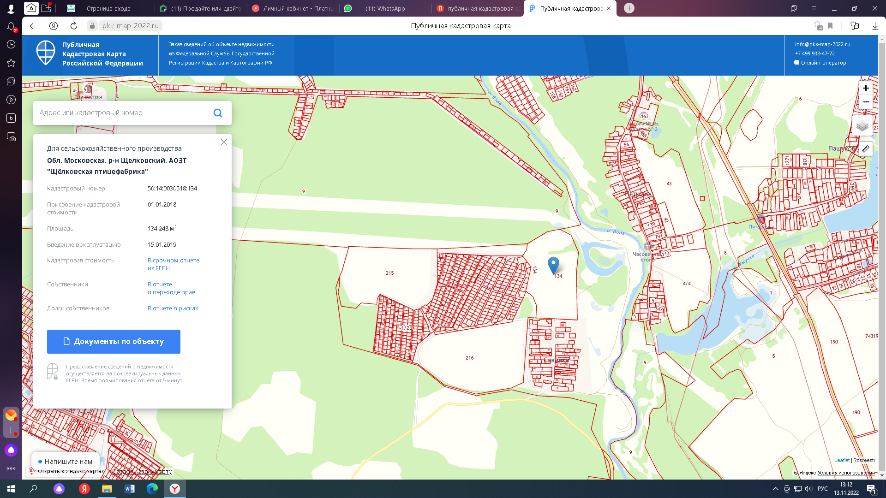
Task: Open Word from the Windows taskbar
Action: (x=130, y=489)
